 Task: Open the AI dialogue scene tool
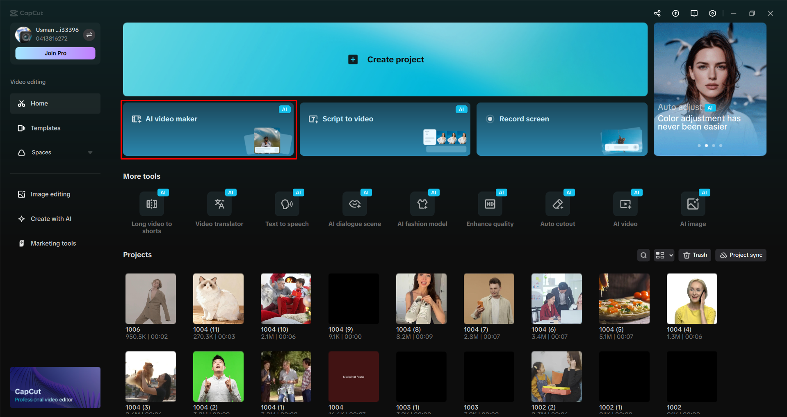point(354,210)
